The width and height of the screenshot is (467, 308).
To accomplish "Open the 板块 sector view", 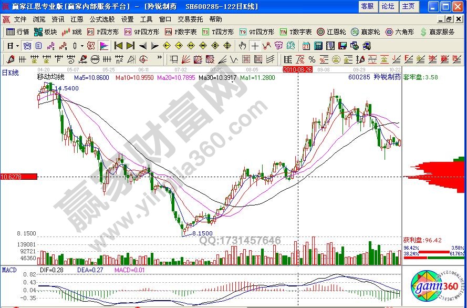I will [x=46, y=32].
